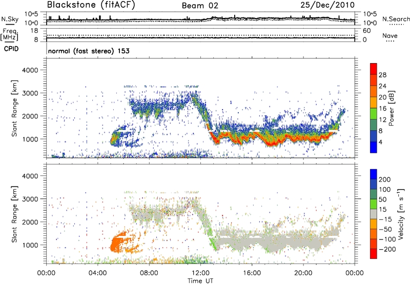Click the orange negative-velocity patch near 05:00

click(x=115, y=244)
